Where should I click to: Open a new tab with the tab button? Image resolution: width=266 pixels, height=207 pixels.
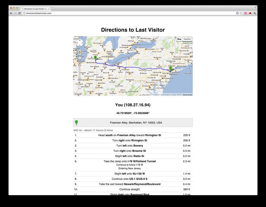click(53, 9)
